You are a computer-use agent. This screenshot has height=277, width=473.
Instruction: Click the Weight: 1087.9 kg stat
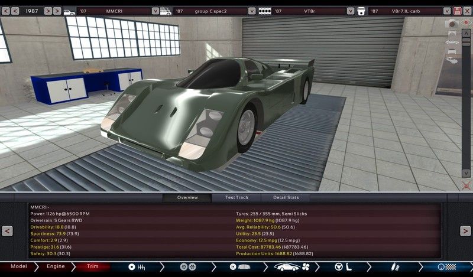click(x=268, y=220)
